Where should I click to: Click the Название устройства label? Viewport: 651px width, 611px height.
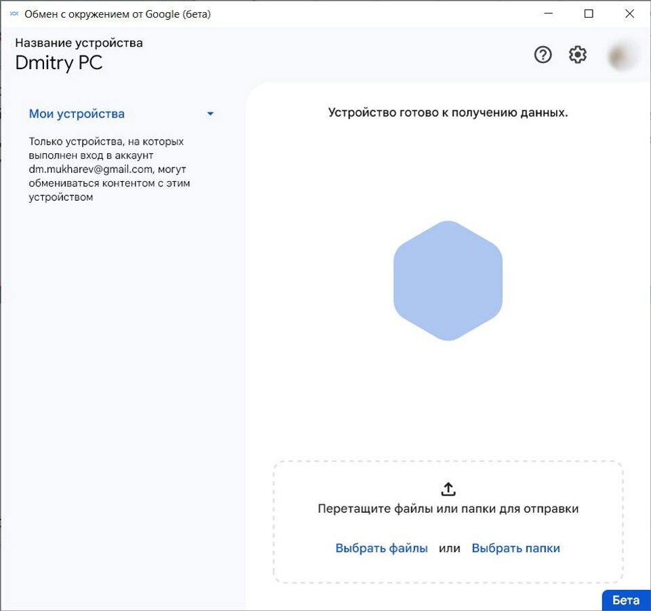coord(79,43)
